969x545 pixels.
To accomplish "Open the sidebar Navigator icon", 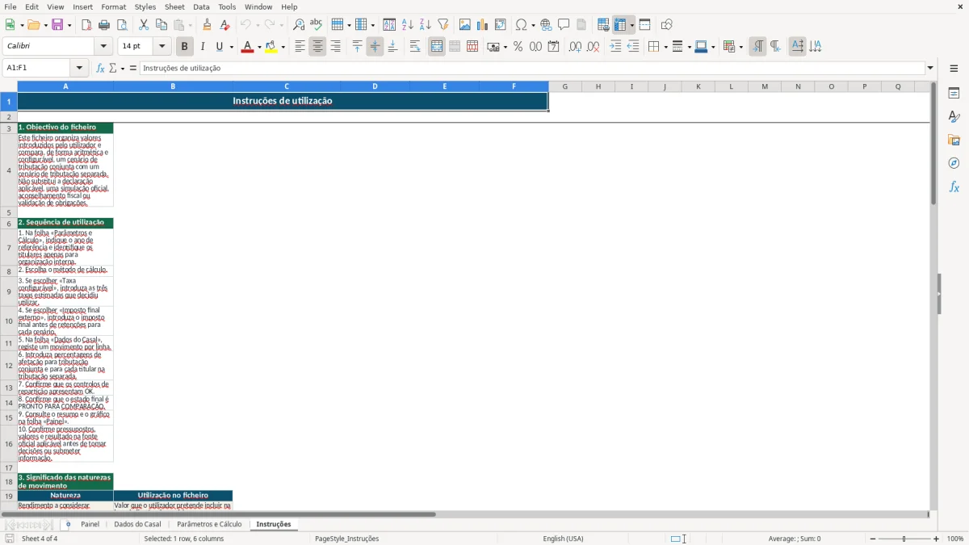I will pos(954,163).
